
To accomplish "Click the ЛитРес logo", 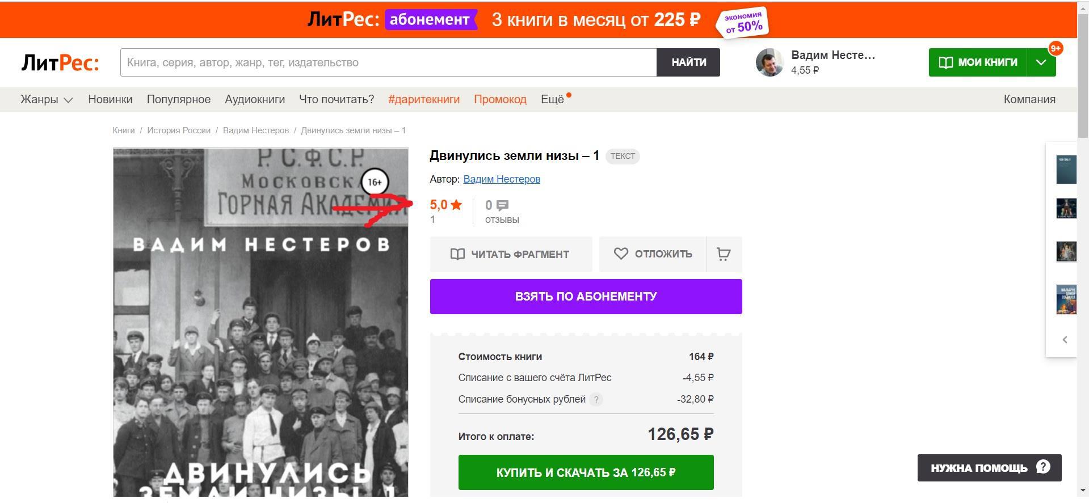I will [x=60, y=62].
